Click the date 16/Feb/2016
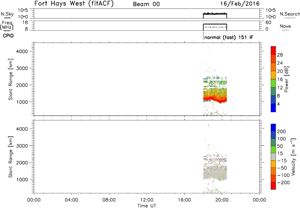This screenshot has height=208, width=300. pos(240,3)
